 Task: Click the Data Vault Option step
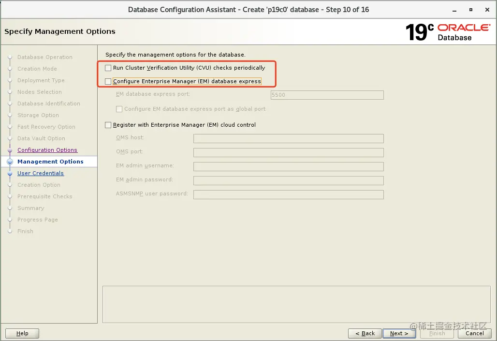click(x=41, y=138)
